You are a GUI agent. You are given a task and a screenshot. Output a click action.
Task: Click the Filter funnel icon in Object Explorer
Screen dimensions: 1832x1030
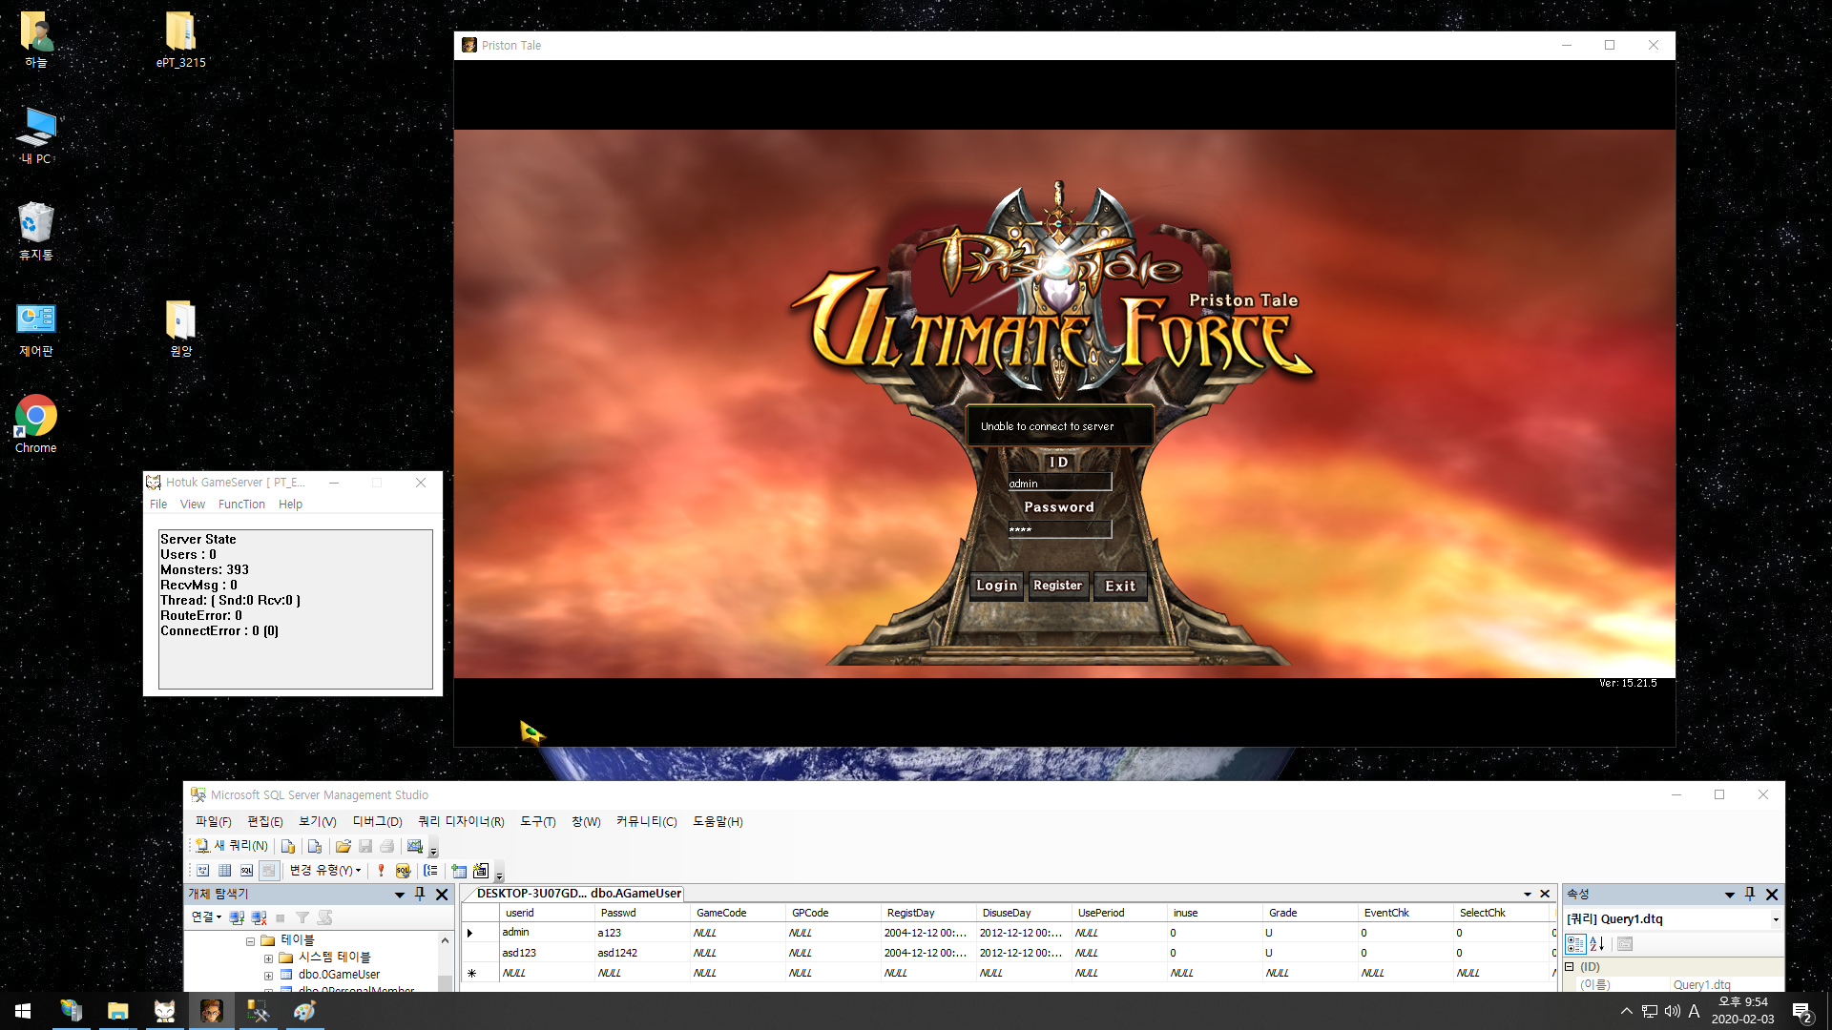pos(302,917)
